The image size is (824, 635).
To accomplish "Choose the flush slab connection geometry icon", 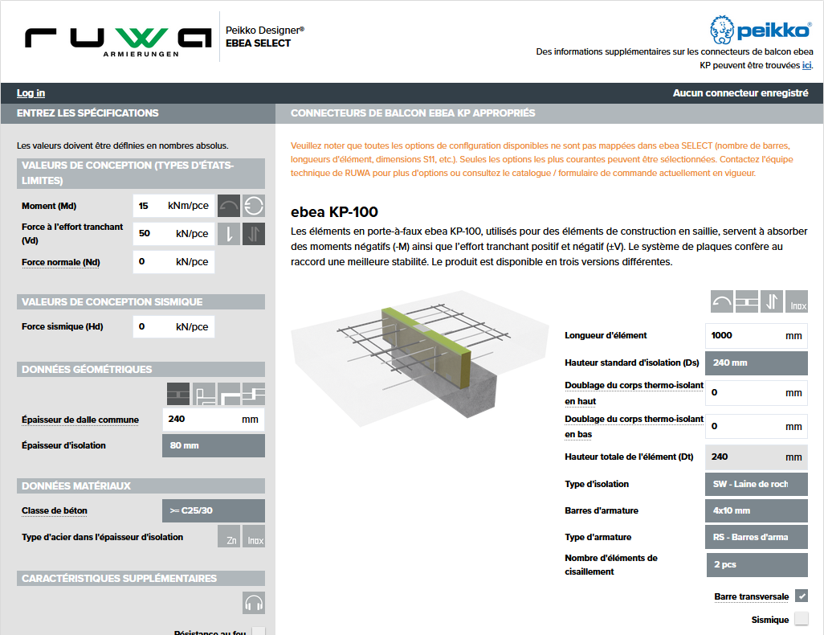I will [178, 394].
